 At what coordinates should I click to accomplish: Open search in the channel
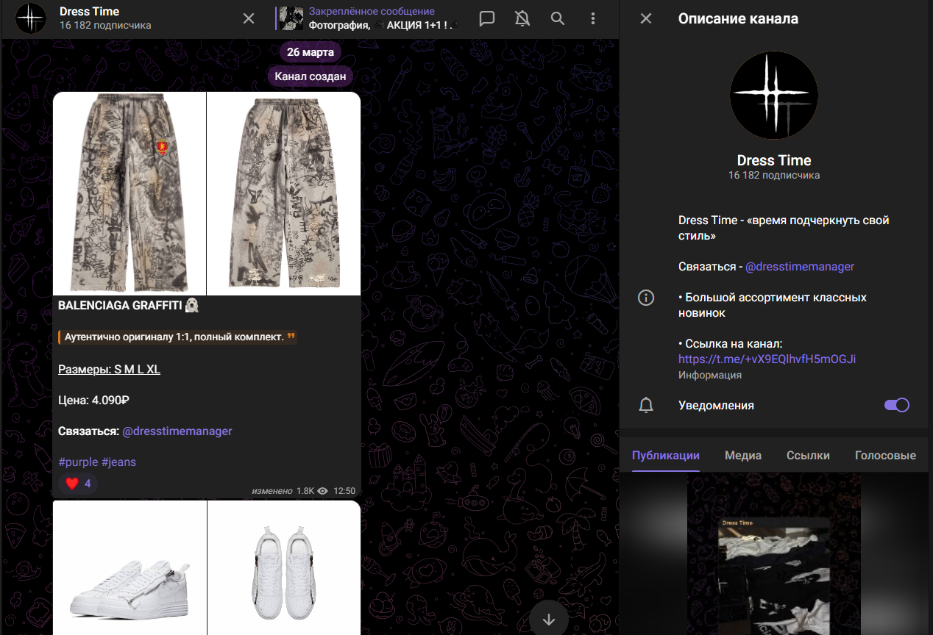pos(558,18)
